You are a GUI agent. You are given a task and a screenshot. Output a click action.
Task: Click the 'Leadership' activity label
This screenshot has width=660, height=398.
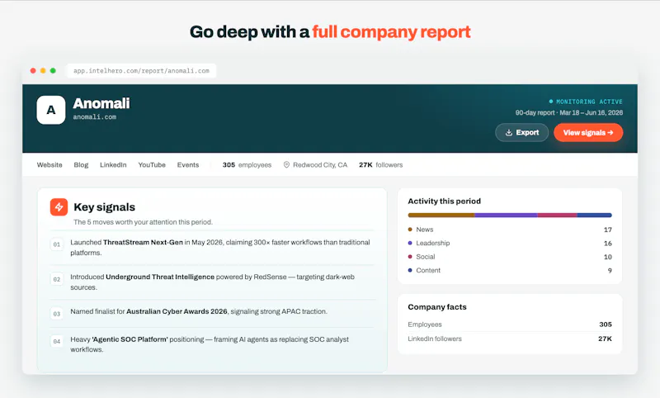click(432, 243)
